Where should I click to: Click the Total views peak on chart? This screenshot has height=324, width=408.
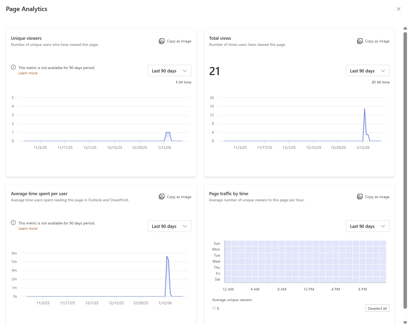point(365,109)
